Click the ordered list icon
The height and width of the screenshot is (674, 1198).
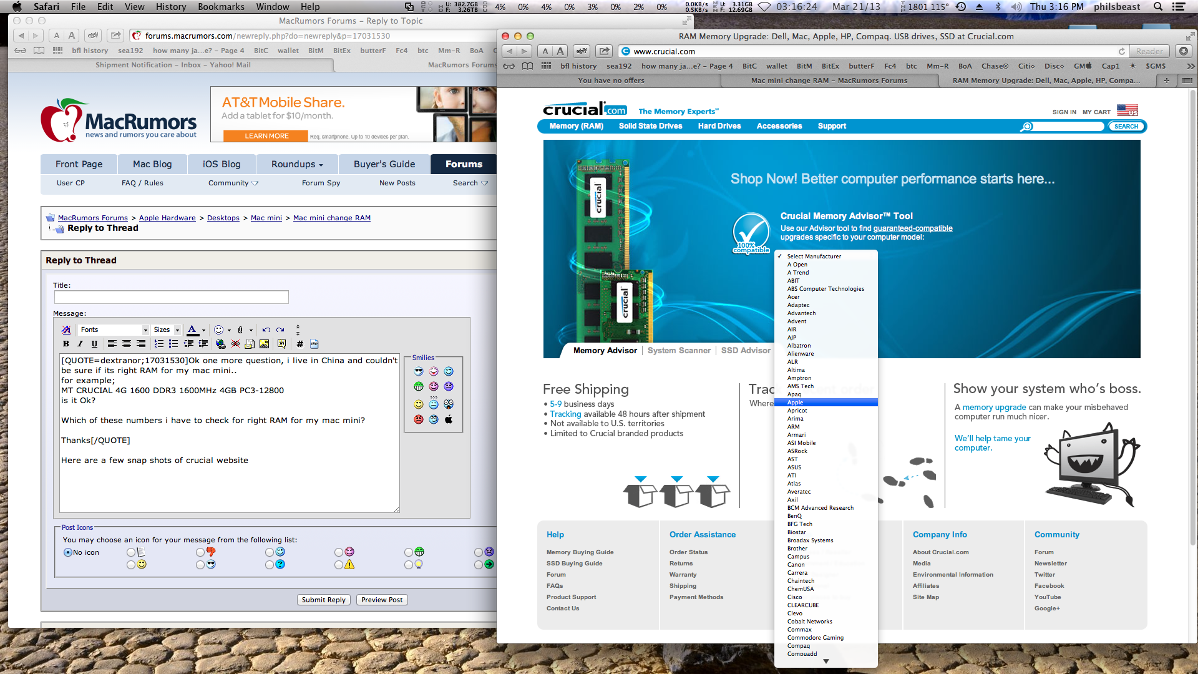tap(159, 344)
